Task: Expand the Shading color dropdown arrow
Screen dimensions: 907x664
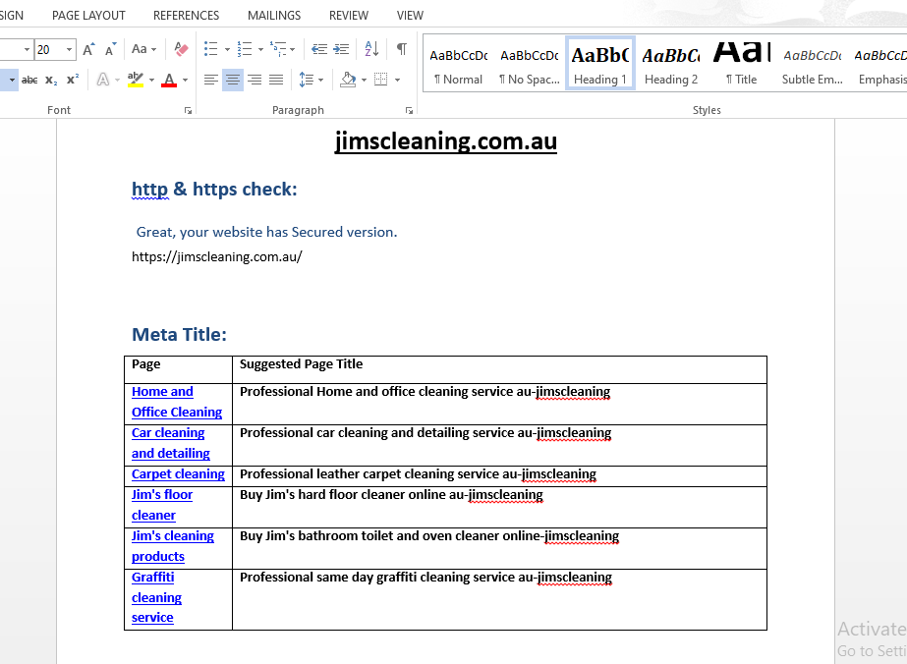Action: [x=364, y=80]
